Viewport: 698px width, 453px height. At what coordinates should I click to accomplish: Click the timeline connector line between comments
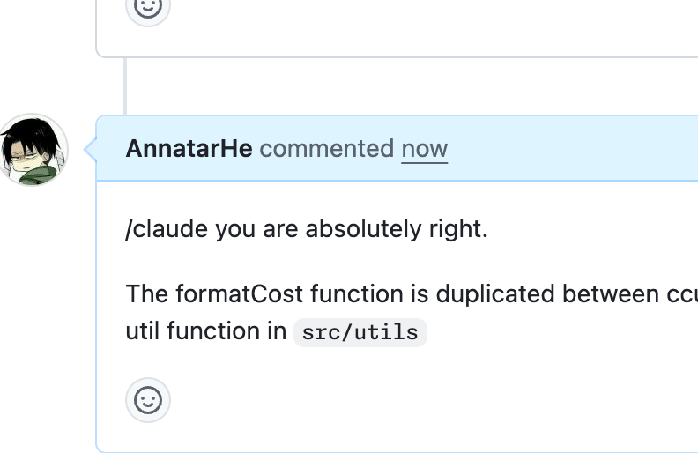(x=125, y=85)
